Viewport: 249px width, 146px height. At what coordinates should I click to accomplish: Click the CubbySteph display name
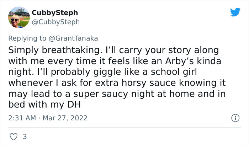tap(55, 12)
